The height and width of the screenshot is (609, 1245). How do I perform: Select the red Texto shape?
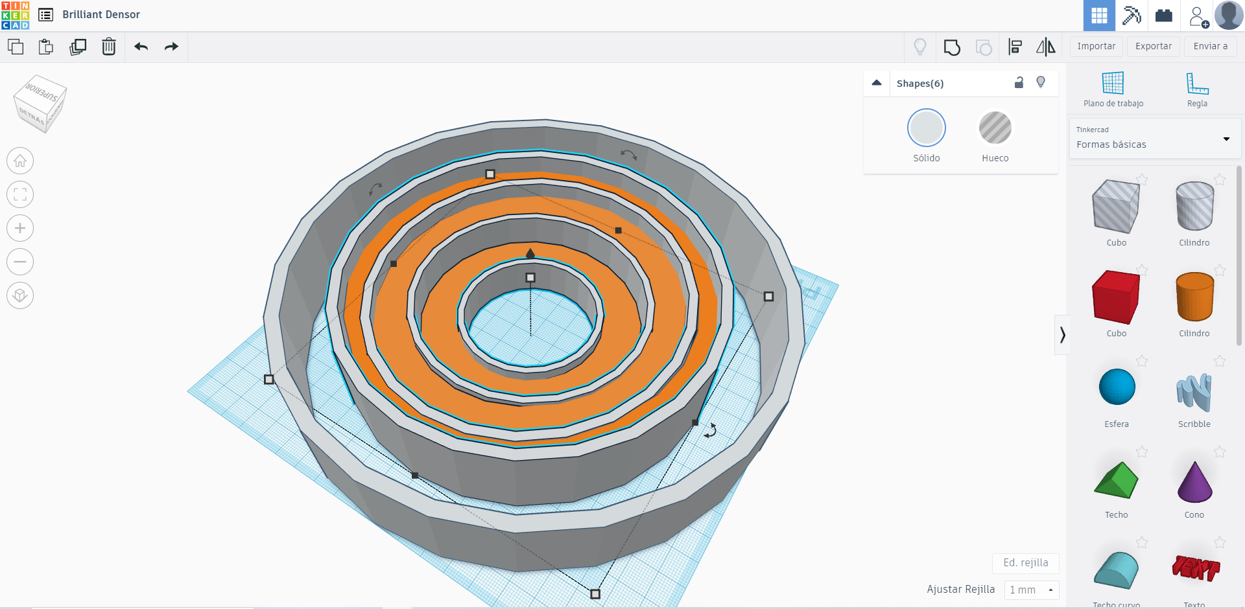pyautogui.click(x=1195, y=568)
